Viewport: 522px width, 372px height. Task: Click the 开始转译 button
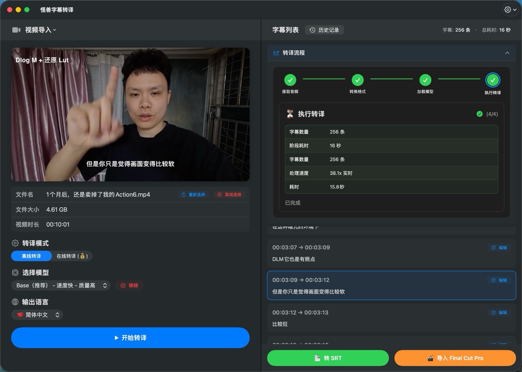tap(130, 338)
